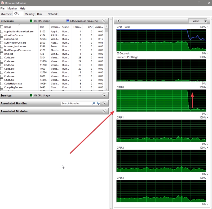Click the Resource Monitor title bar app icon
This screenshot has width=212, height=209.
[x=2, y=3]
